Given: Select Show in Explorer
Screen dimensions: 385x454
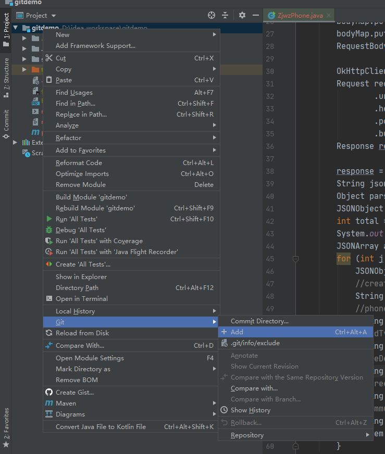Looking at the screenshot, I should click(x=131, y=277).
